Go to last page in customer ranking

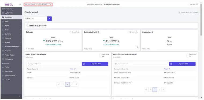point(164,90)
